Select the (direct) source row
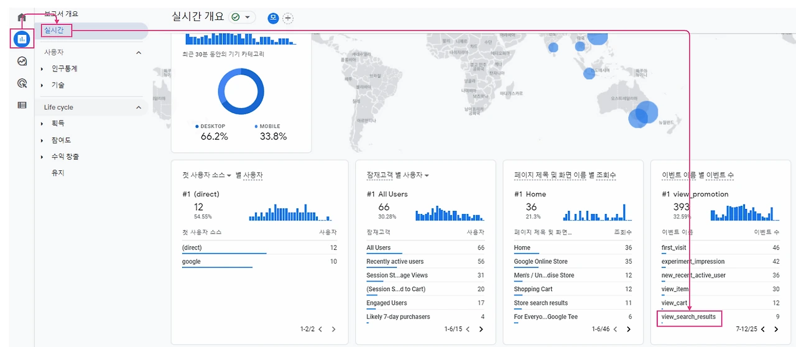796x347 pixels. (259, 248)
